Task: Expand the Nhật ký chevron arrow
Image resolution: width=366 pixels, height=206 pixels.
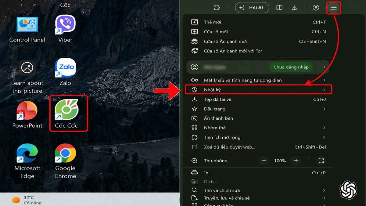Action: pyautogui.click(x=324, y=90)
